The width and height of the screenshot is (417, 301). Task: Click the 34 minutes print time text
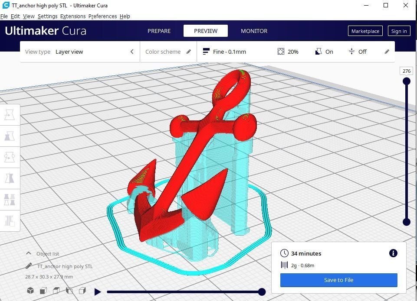point(306,253)
